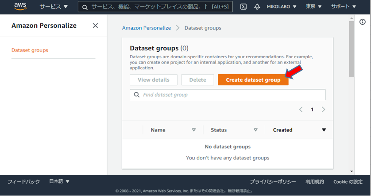Click the 'No dataset groups' message
Image resolution: width=371 pixels, height=196 pixels.
pyautogui.click(x=228, y=147)
